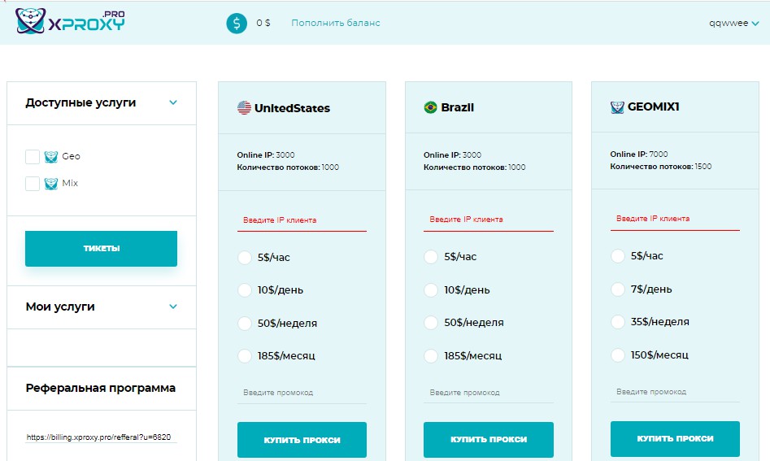The height and width of the screenshot is (461, 770).
Task: Click the dollar balance icon
Action: coord(237,23)
